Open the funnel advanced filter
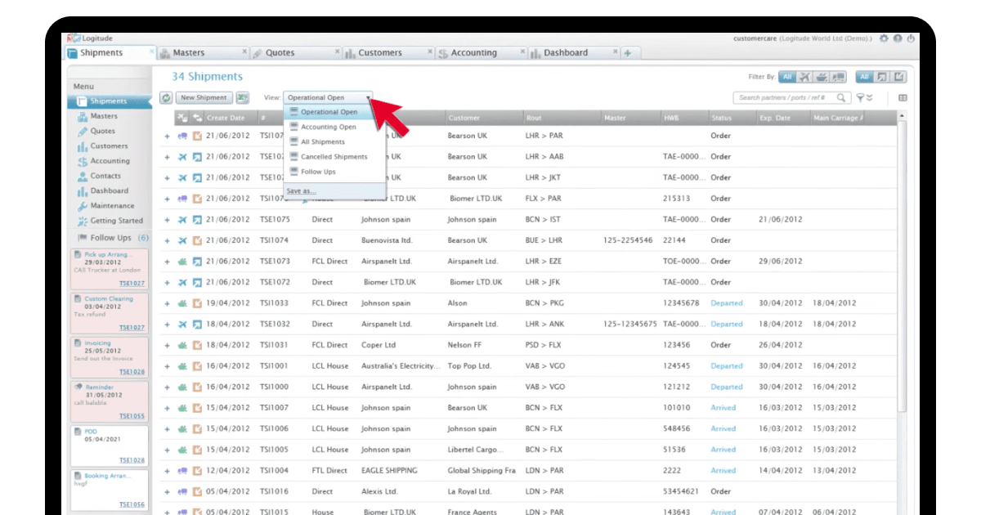Image resolution: width=981 pixels, height=515 pixels. pyautogui.click(x=860, y=98)
